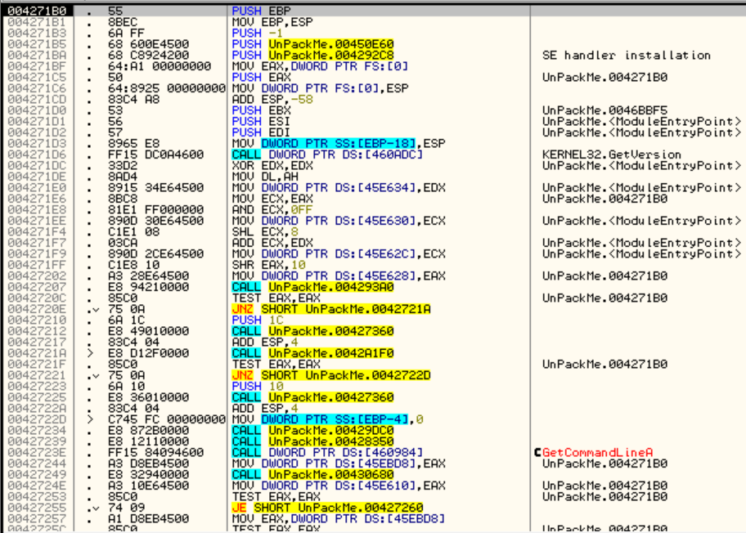The width and height of the screenshot is (746, 533).
Task: Select MOV ECX,EAX instruction
Action: point(272,199)
